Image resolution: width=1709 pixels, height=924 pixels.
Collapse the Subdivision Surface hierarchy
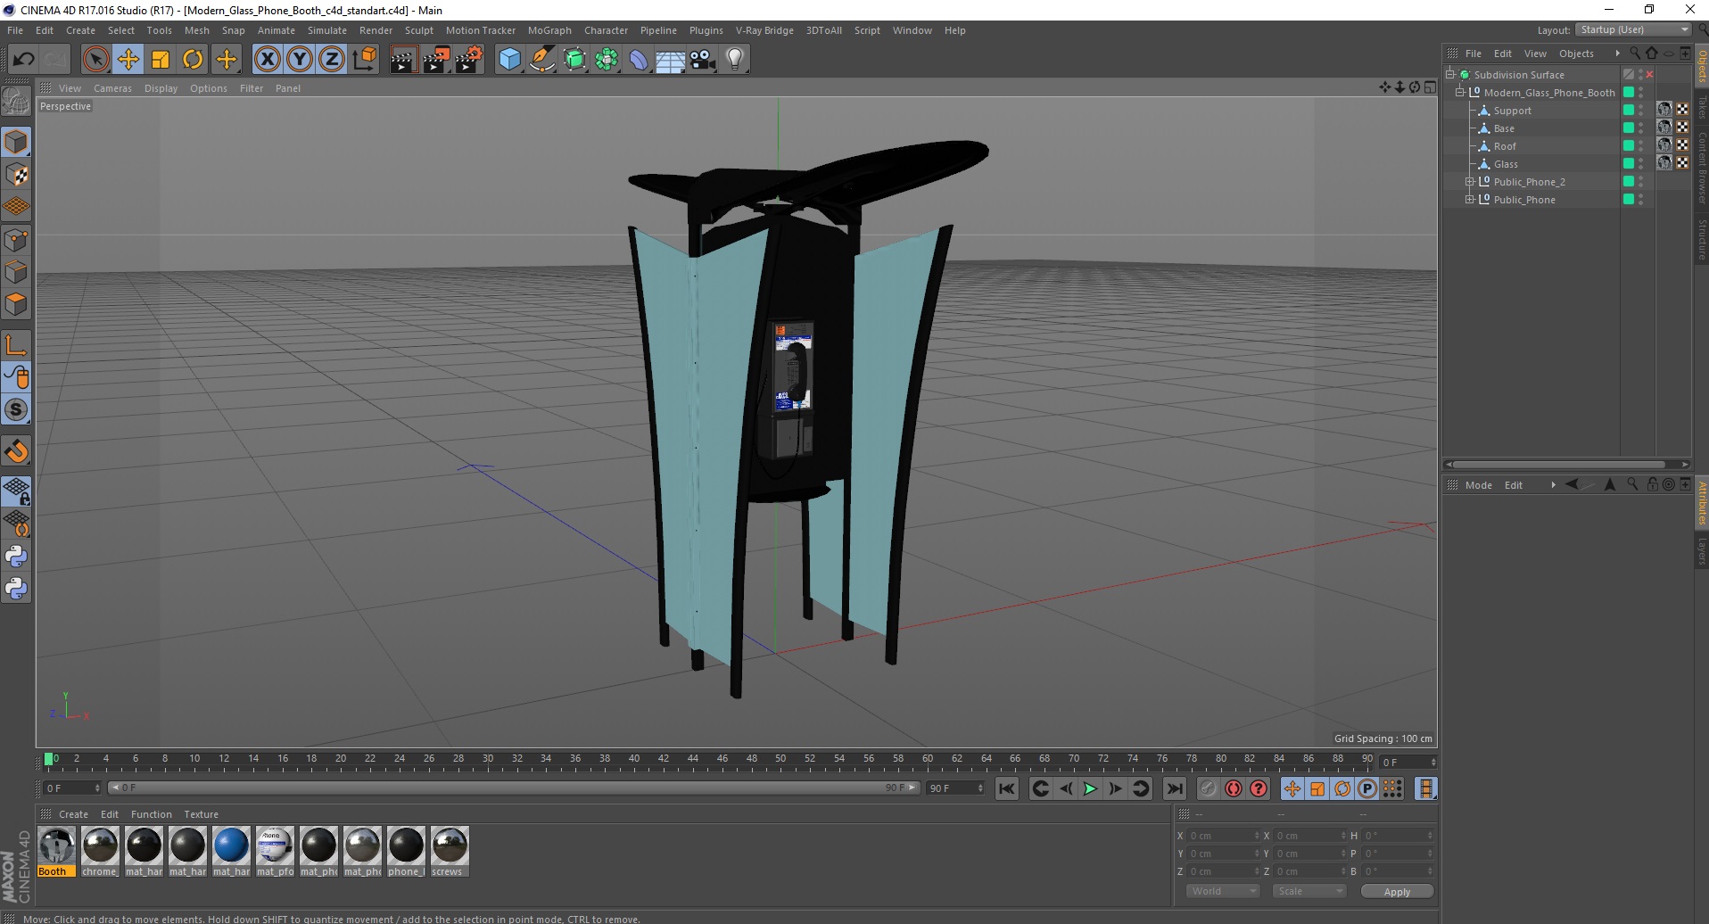(1450, 75)
